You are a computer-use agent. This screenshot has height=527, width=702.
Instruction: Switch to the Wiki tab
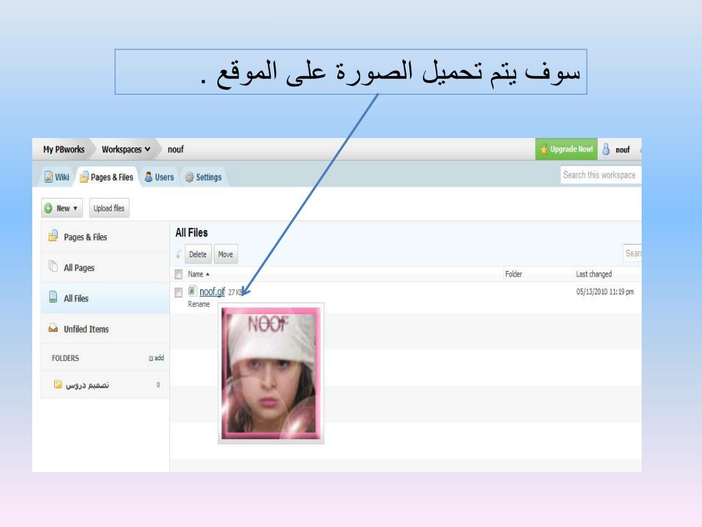[56, 177]
